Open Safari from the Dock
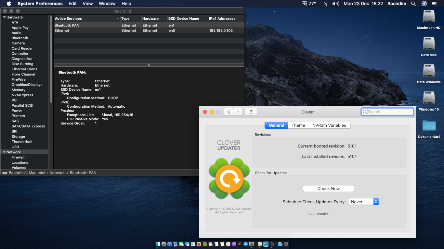 point(170,244)
